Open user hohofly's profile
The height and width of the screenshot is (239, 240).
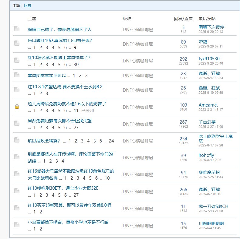click(x=206, y=155)
